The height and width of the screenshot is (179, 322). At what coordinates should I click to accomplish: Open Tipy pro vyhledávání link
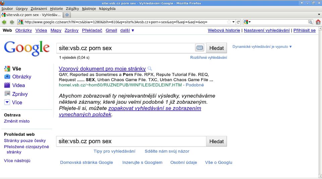pyautogui.click(x=114, y=151)
